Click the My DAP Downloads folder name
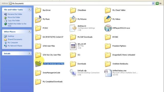This screenshot has height=92, width=164. (x=85, y=37)
